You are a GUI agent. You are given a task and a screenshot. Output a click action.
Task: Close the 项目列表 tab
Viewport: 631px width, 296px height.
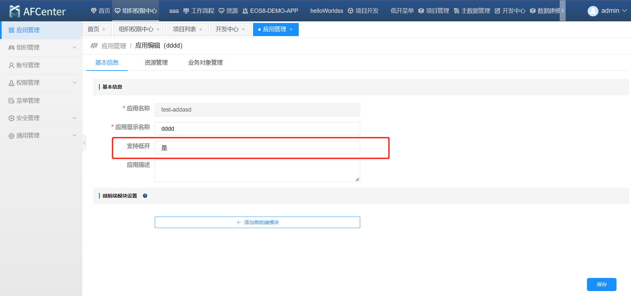(x=201, y=30)
